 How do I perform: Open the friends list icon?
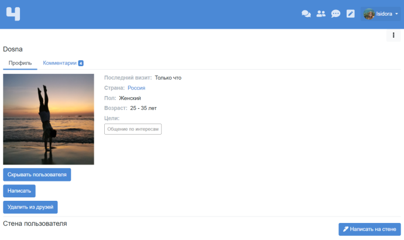pos(320,13)
